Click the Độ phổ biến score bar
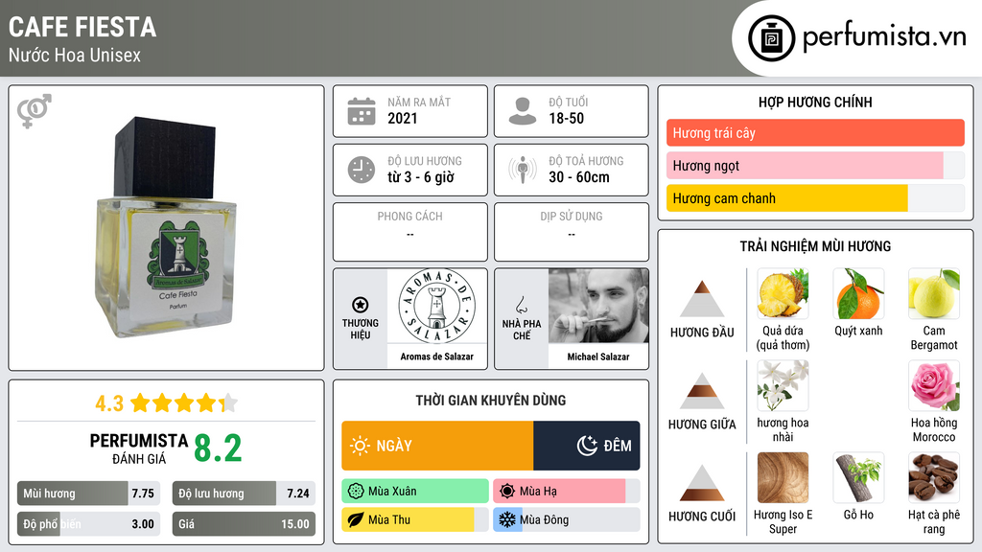Viewport: 982px width, 552px height. (x=88, y=524)
